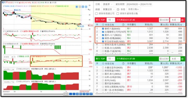The width and height of the screenshot is (188, 99).
Task: Select the 6M time range
Action: coord(81,94)
